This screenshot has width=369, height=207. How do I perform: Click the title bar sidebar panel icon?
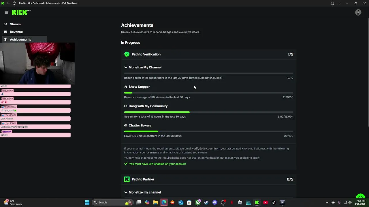332,3
